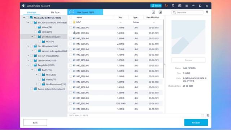Tick the checkbox for IMG_9963.JPG
This screenshot has width=231, height=130.
point(71,49)
